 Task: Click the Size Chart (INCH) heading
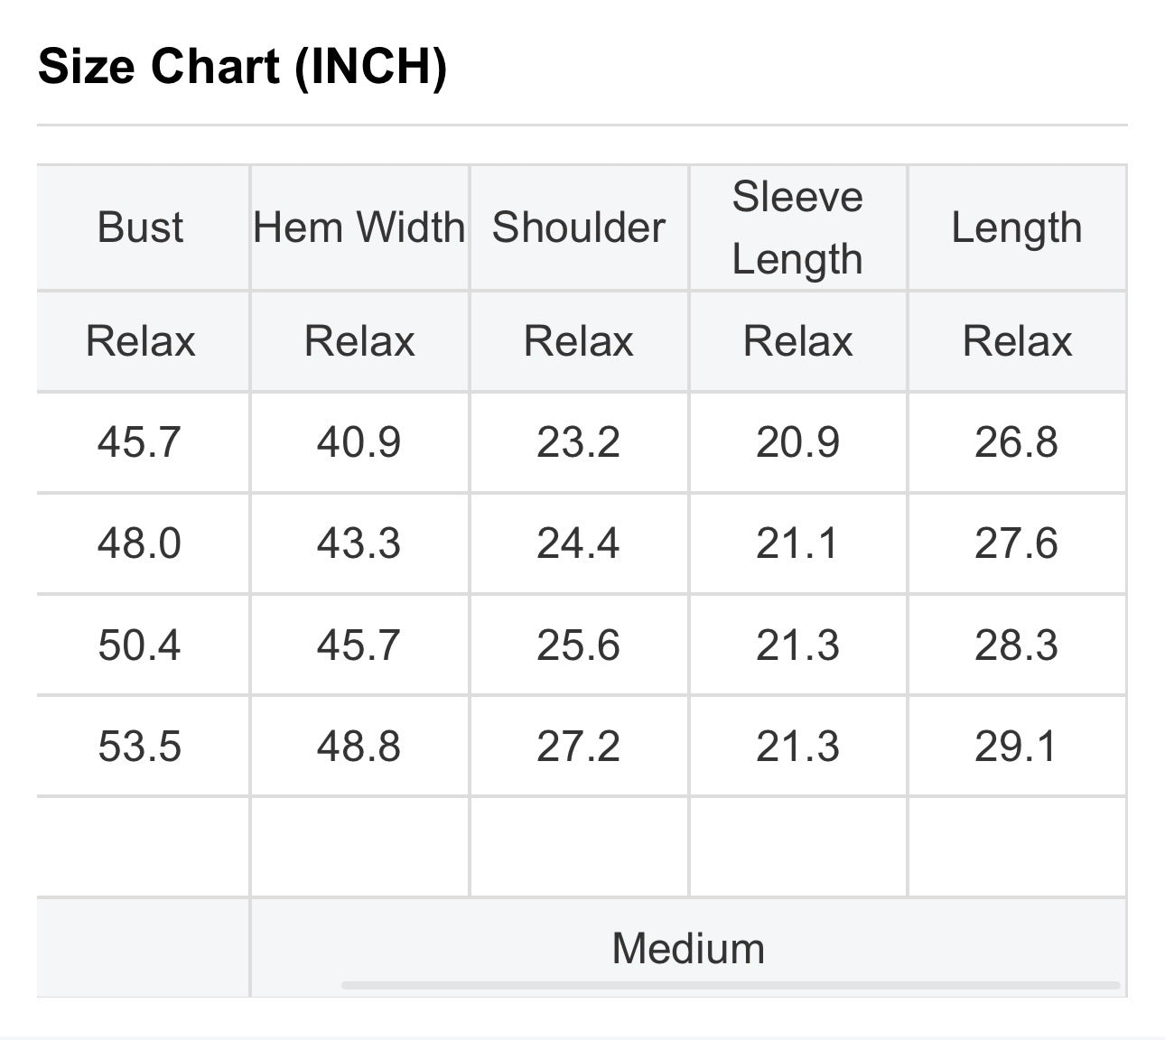(x=243, y=67)
